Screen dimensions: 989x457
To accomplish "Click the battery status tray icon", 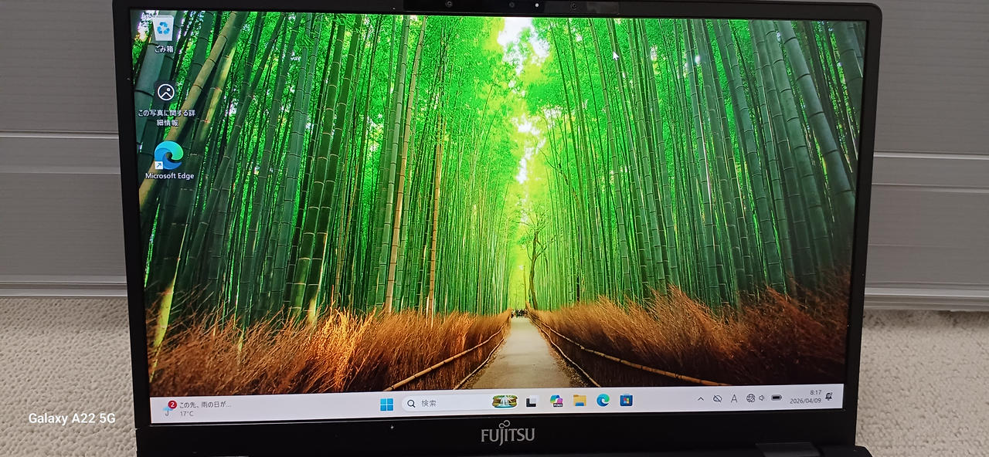I will 777,398.
